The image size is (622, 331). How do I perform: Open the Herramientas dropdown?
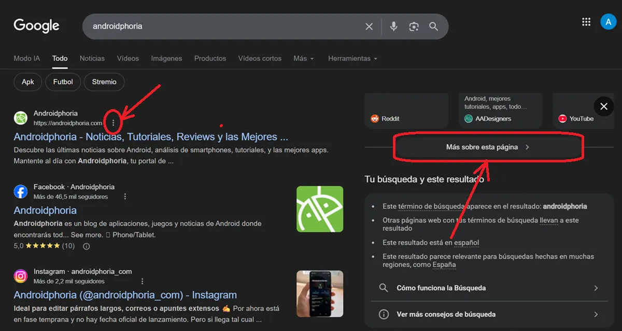click(352, 58)
